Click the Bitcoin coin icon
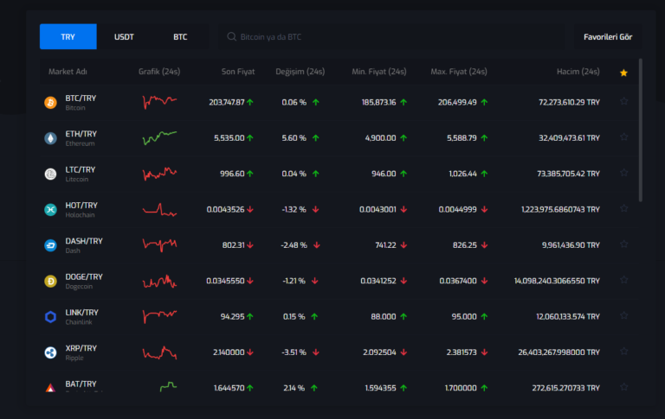 click(x=50, y=103)
